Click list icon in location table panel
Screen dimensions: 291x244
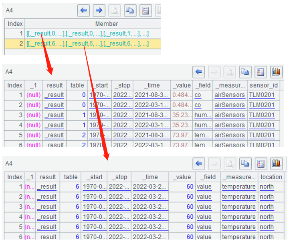(261, 164)
